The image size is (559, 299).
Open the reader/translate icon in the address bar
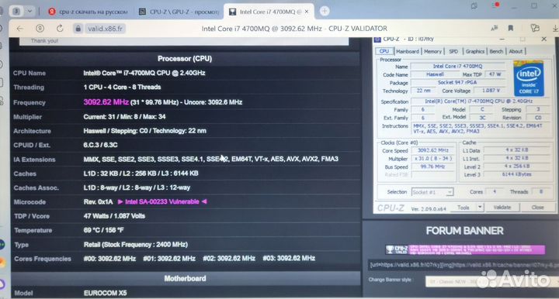click(x=494, y=29)
